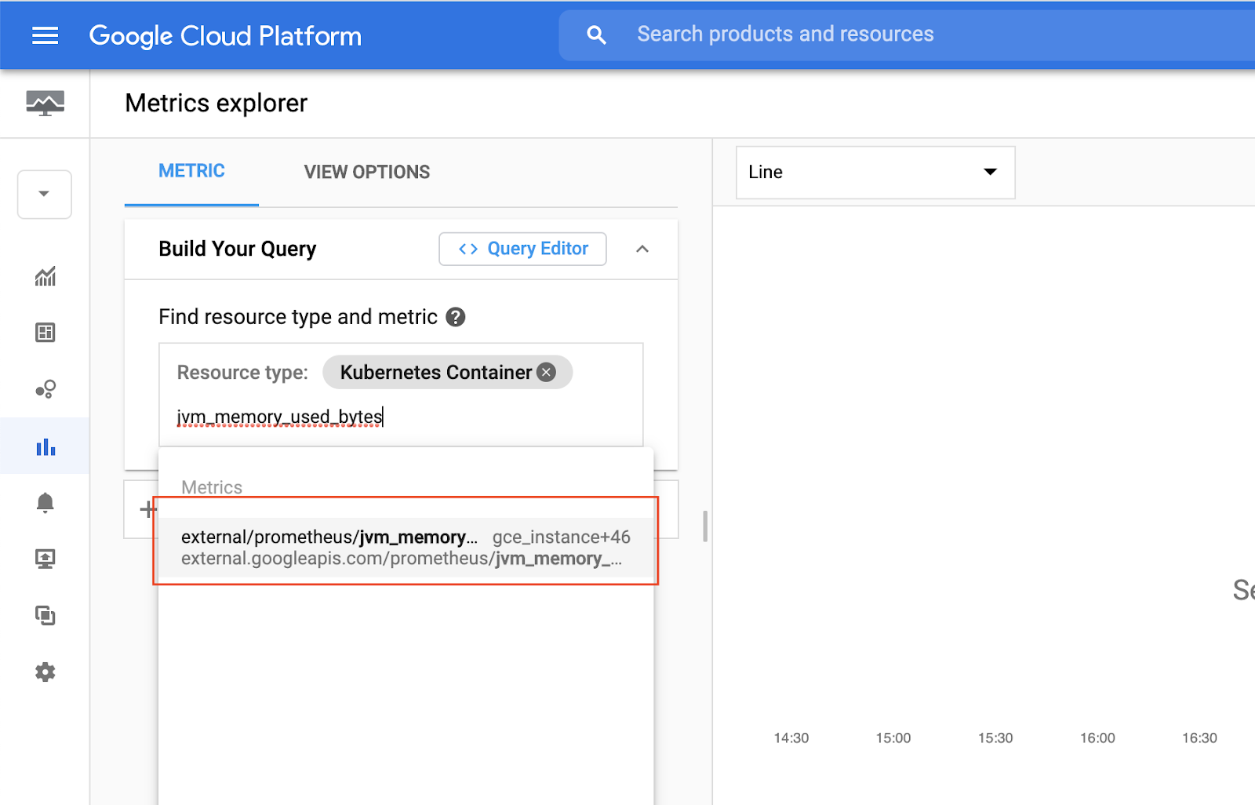
Task: Open help for Find resource type
Action: [x=455, y=317]
